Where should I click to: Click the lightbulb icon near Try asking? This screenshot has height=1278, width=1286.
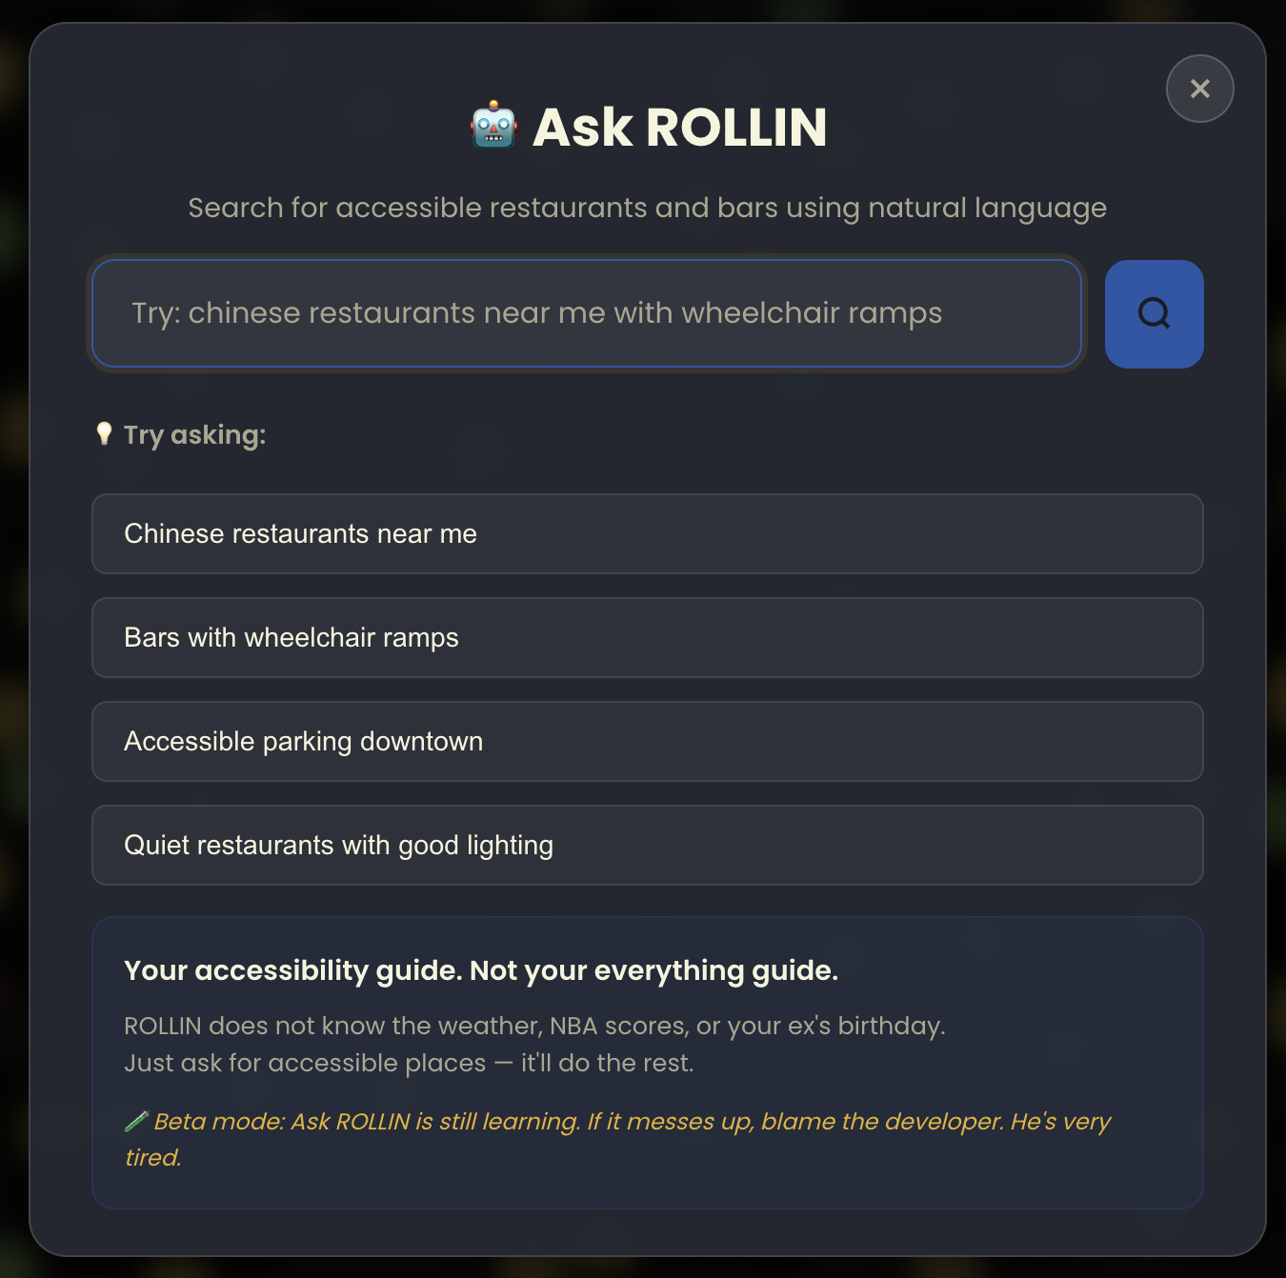pos(105,434)
